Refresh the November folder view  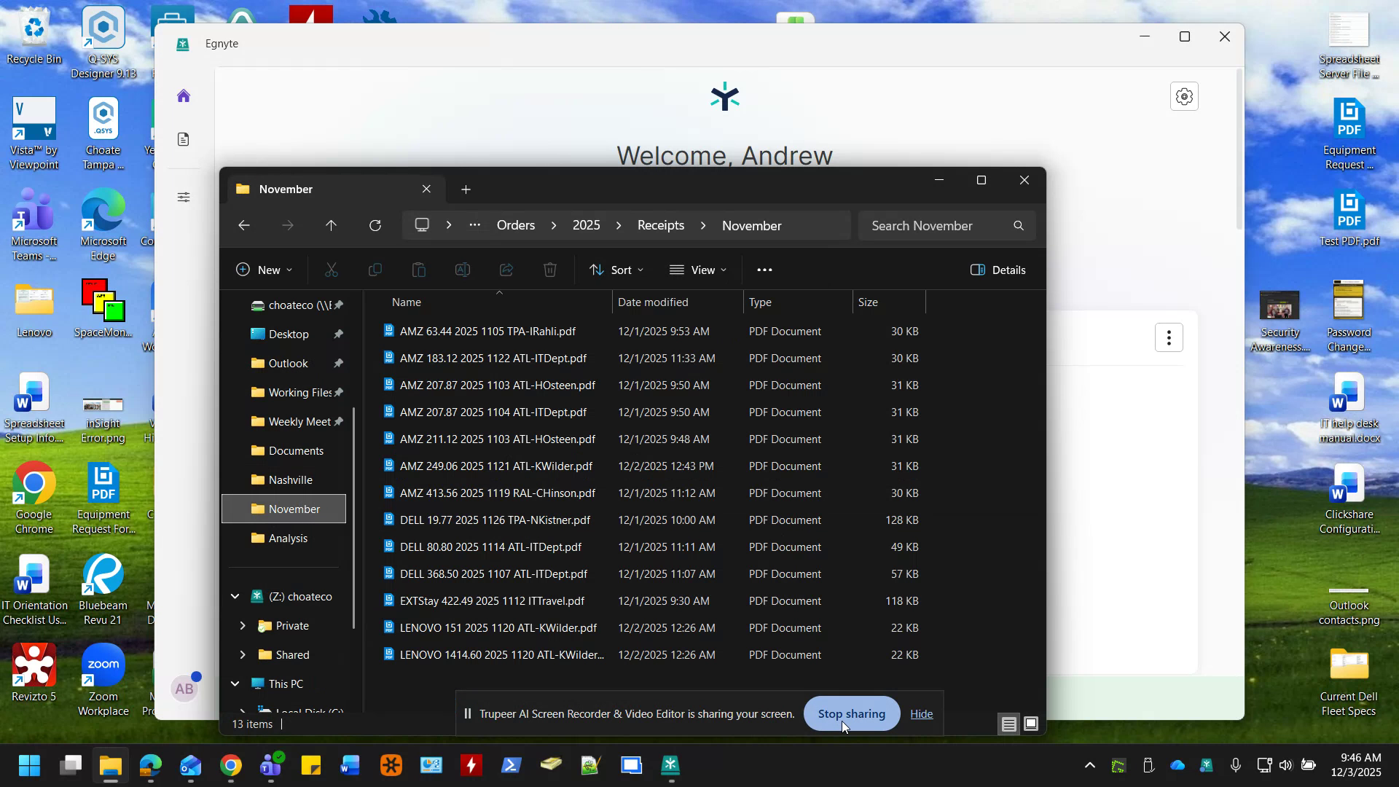click(375, 225)
